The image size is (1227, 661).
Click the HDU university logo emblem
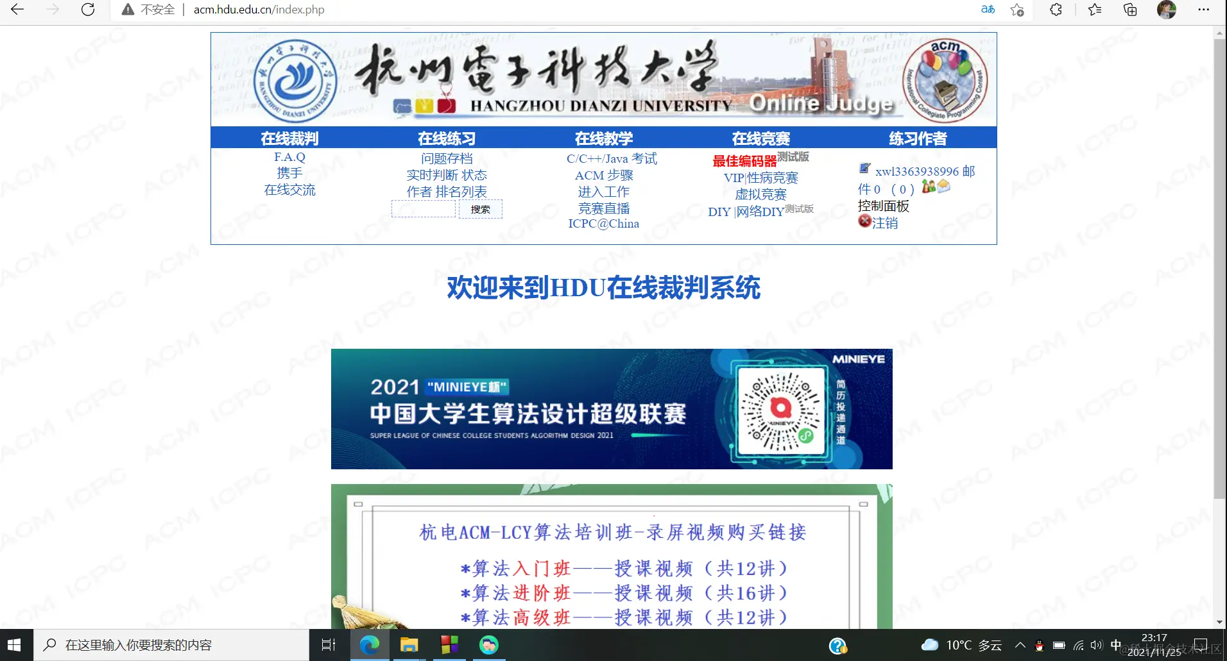point(295,81)
